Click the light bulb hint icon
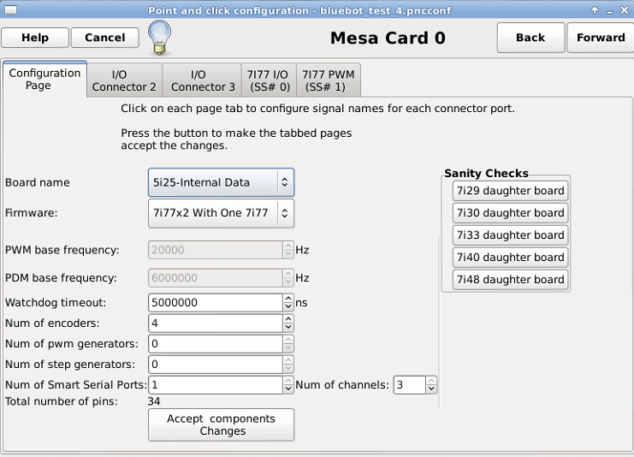Viewport: 634px width, 457px height. click(x=160, y=38)
